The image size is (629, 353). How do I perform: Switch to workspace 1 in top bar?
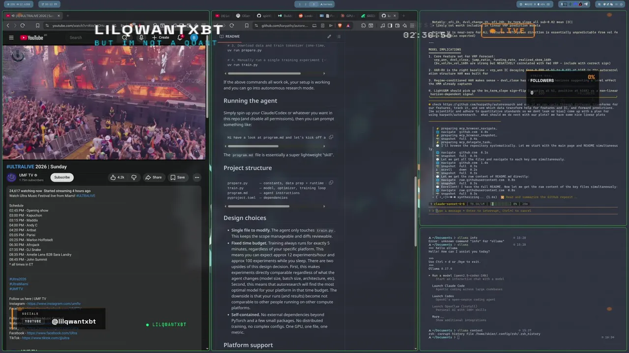click(x=300, y=4)
